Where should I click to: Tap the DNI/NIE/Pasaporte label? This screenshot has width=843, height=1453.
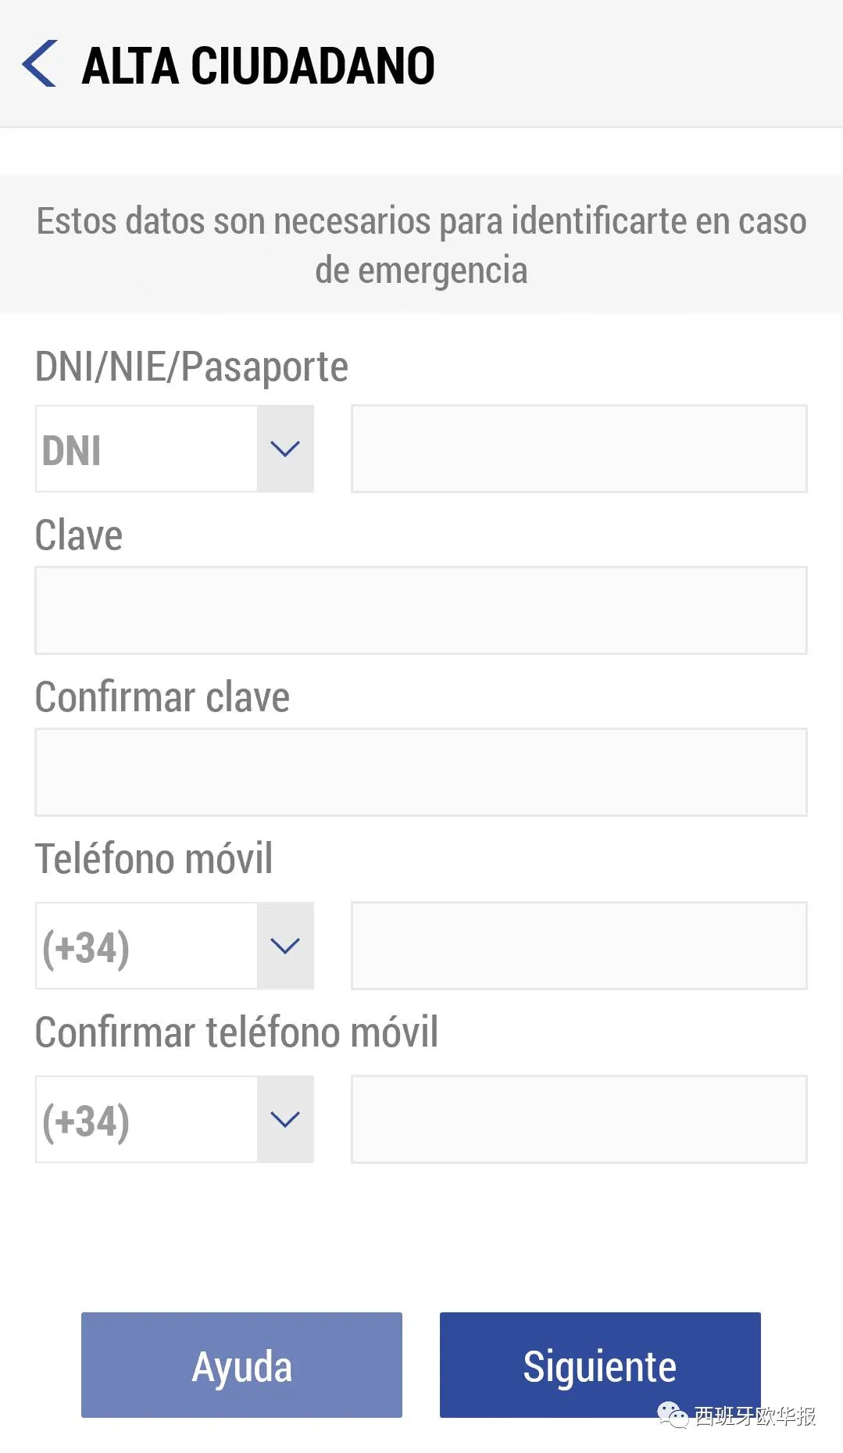191,367
